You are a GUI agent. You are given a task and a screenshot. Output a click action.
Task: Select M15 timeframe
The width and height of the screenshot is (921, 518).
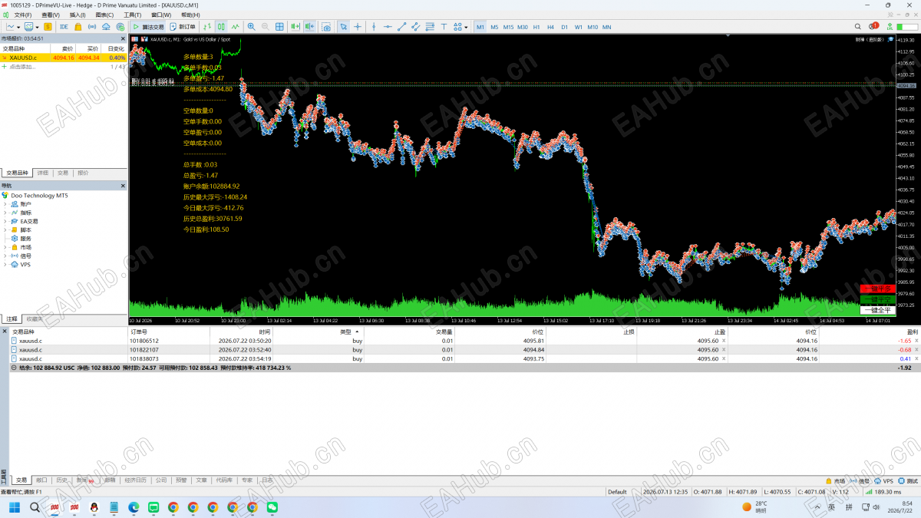point(508,27)
